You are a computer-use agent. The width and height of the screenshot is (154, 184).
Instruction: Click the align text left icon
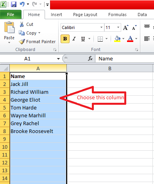(x=147, y=39)
